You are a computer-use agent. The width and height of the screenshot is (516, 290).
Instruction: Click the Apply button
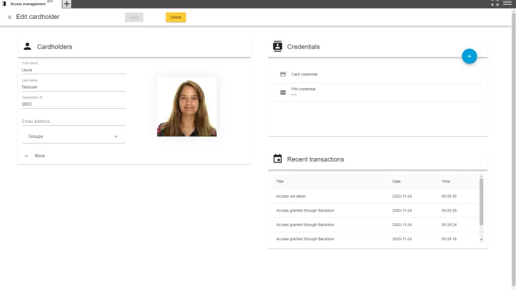[x=134, y=17]
